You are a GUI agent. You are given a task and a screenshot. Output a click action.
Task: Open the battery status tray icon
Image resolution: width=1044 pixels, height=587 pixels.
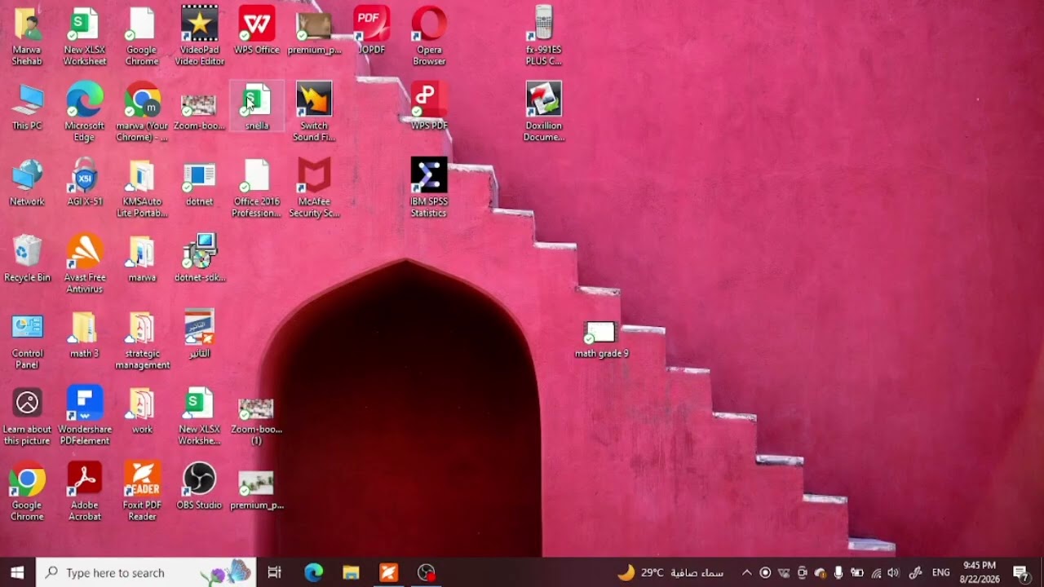click(x=857, y=572)
